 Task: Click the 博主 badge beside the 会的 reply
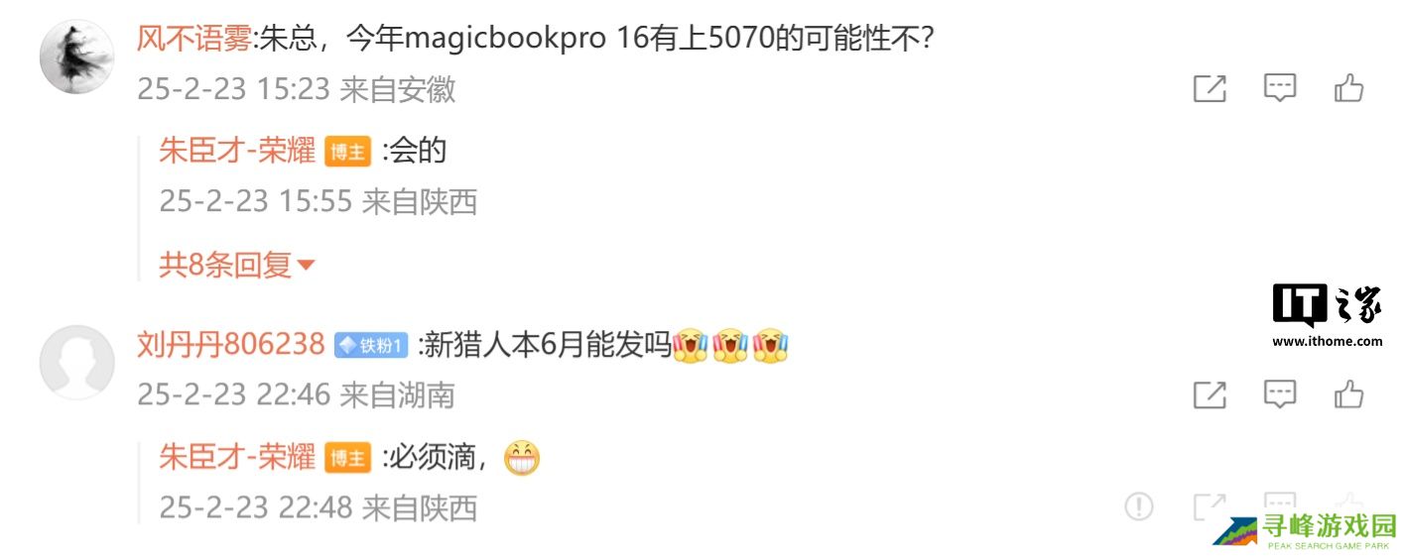(x=347, y=152)
